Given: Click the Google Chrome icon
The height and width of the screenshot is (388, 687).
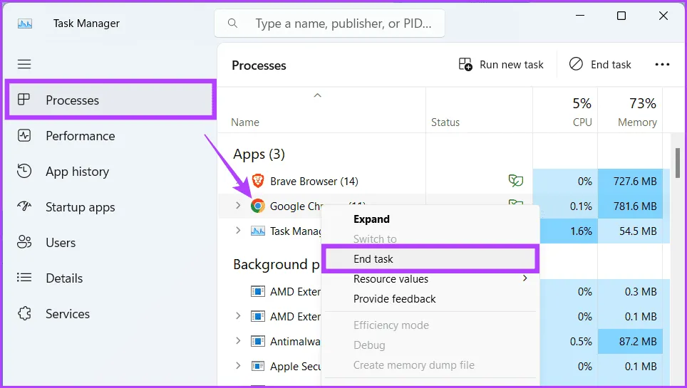Looking at the screenshot, I should click(x=258, y=206).
